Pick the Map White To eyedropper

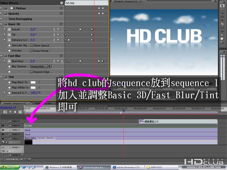pyautogui.click(x=39, y=88)
